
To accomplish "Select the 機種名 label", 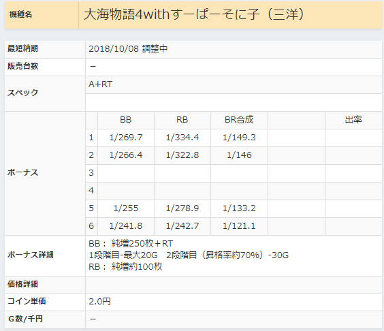I will [21, 14].
